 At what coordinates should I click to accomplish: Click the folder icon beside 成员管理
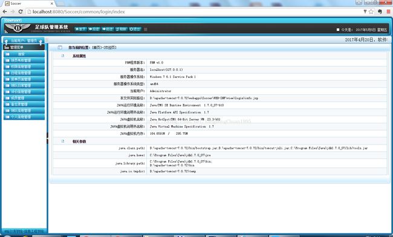pyautogui.click(x=7, y=98)
